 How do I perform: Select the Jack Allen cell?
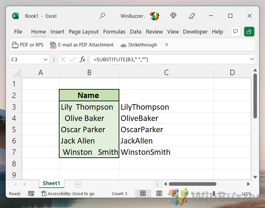click(x=89, y=141)
